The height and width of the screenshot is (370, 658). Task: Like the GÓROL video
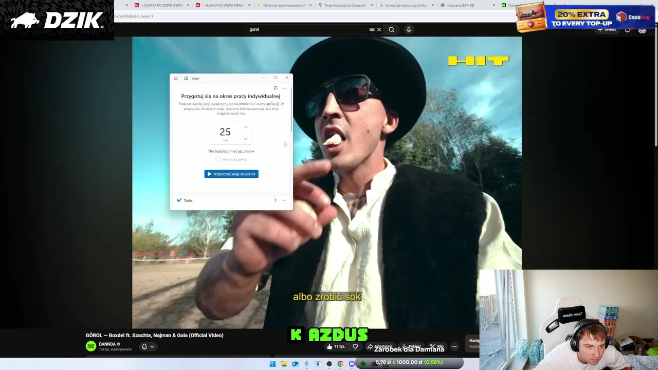click(336, 346)
